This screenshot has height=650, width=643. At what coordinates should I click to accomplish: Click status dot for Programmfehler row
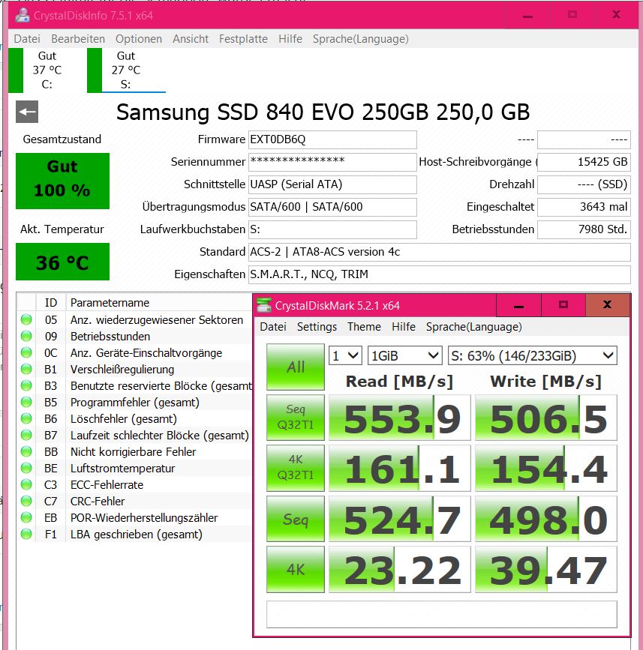26,402
